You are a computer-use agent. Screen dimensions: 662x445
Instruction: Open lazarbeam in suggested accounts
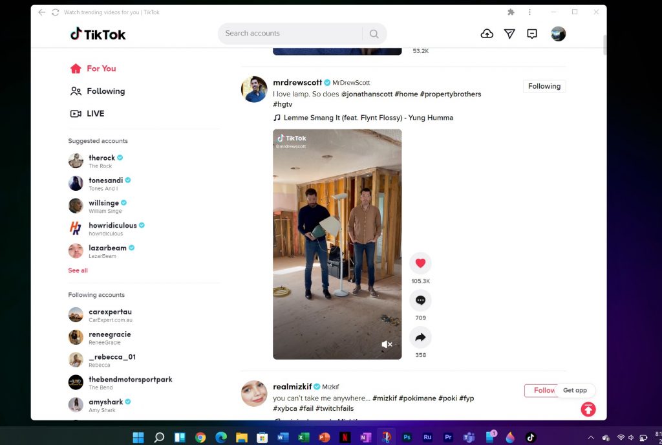point(101,251)
